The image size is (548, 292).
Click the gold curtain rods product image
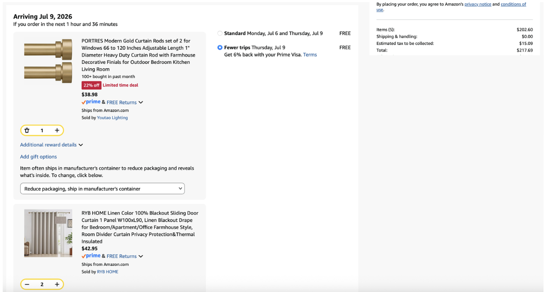pos(48,61)
